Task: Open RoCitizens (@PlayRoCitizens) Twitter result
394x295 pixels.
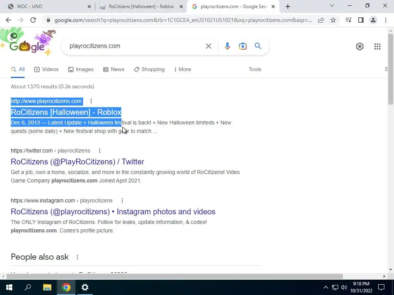Action: click(x=77, y=162)
